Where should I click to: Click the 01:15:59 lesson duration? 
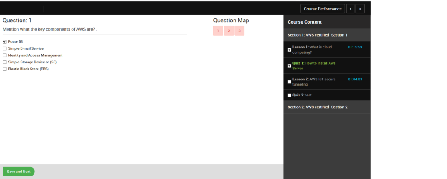point(355,47)
